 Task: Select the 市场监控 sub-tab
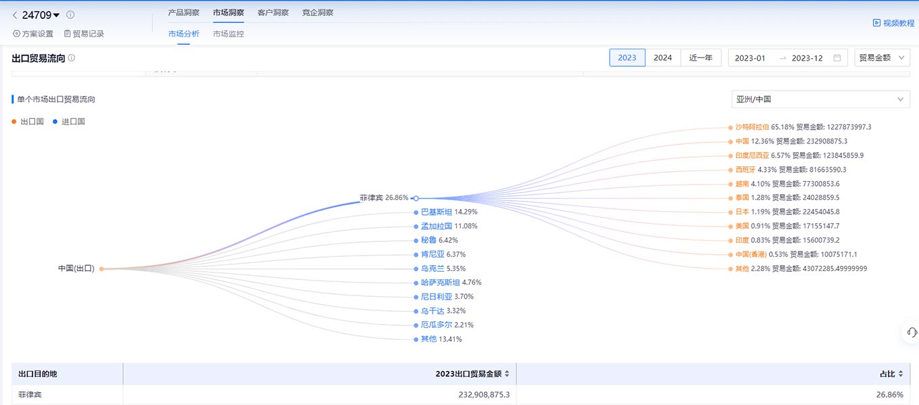coord(228,34)
